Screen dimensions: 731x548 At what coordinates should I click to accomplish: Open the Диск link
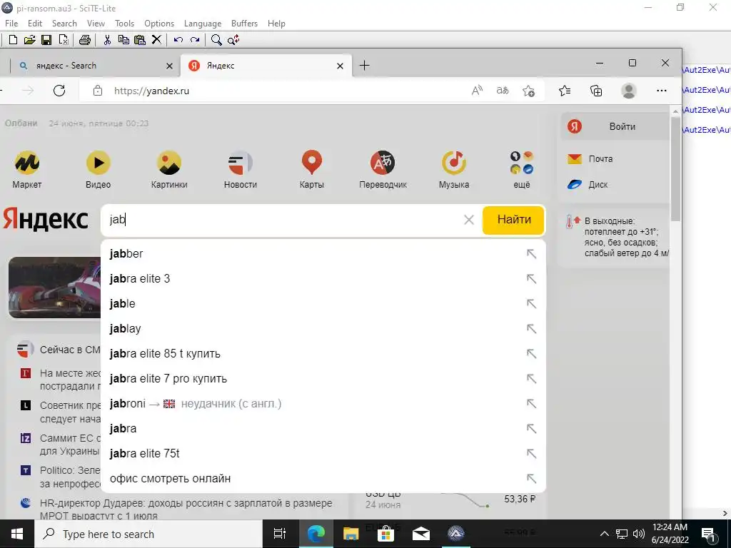(588, 185)
